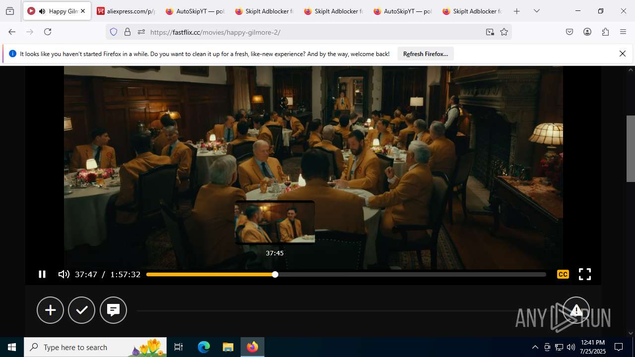Open Firefox View recent browsing
635x357 pixels.
[9, 11]
